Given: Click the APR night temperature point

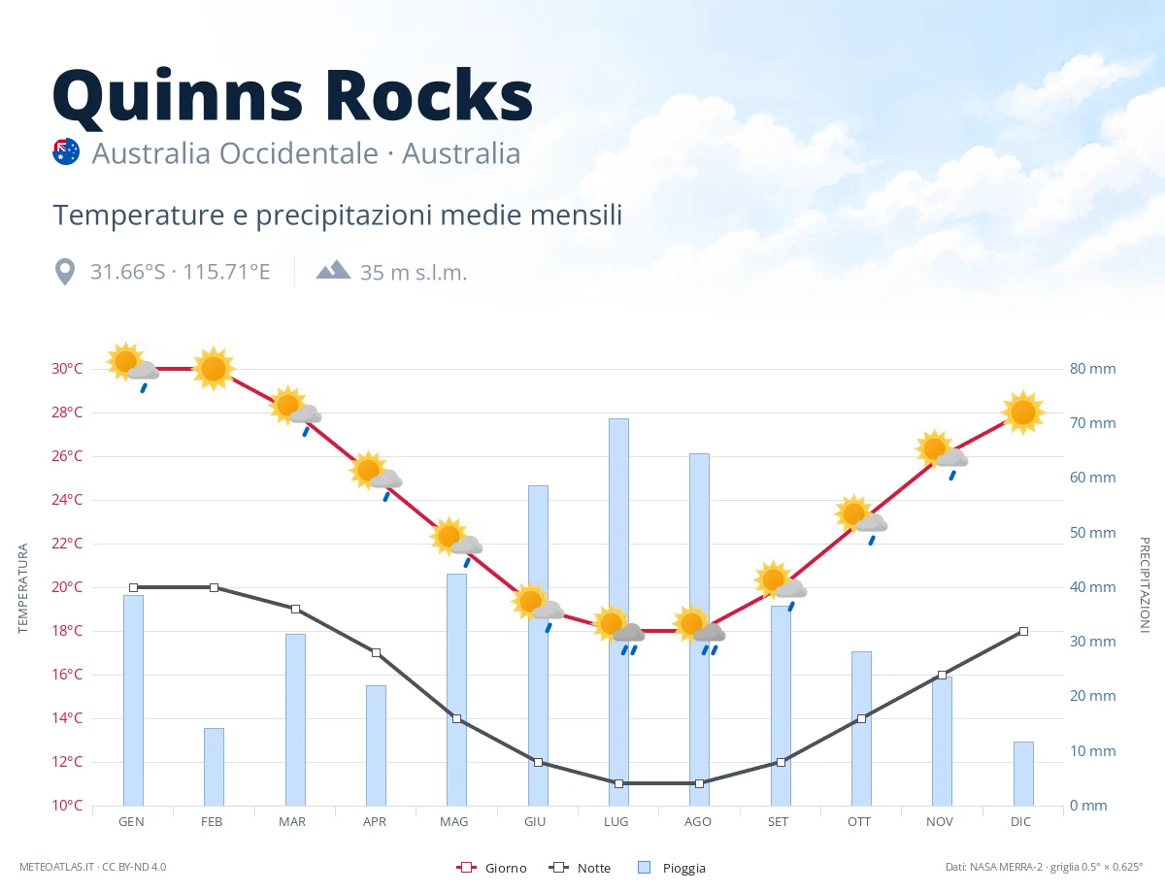Looking at the screenshot, I should pos(376,652).
